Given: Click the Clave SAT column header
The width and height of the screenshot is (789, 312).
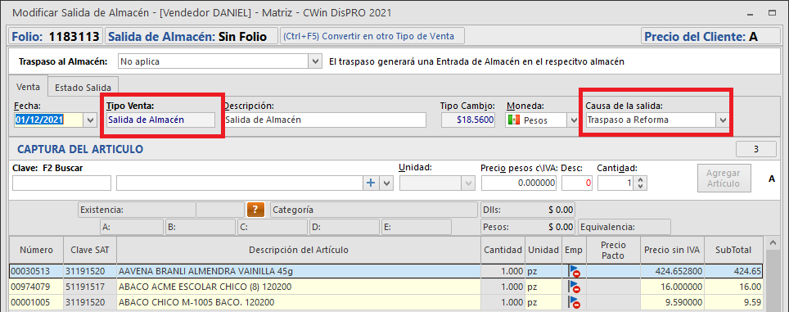Looking at the screenshot, I should 90,250.
